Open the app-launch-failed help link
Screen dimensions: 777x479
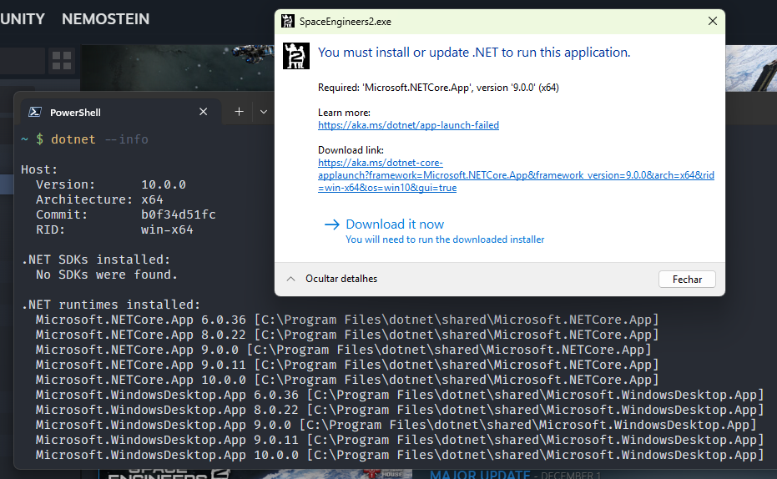click(408, 125)
